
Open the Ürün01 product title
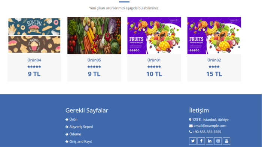click(154, 60)
